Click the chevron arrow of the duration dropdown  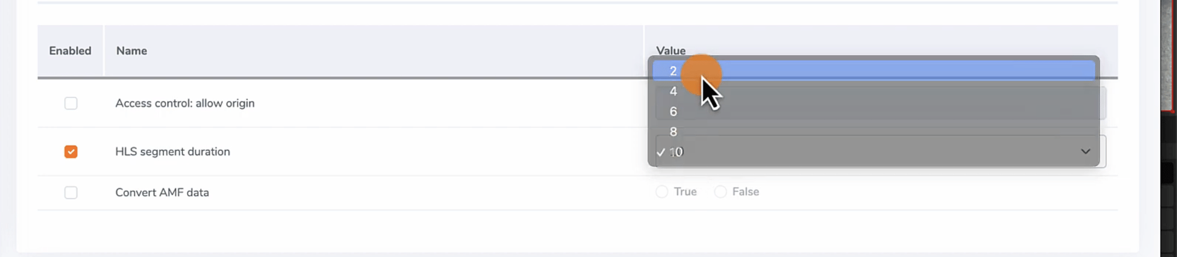1085,152
